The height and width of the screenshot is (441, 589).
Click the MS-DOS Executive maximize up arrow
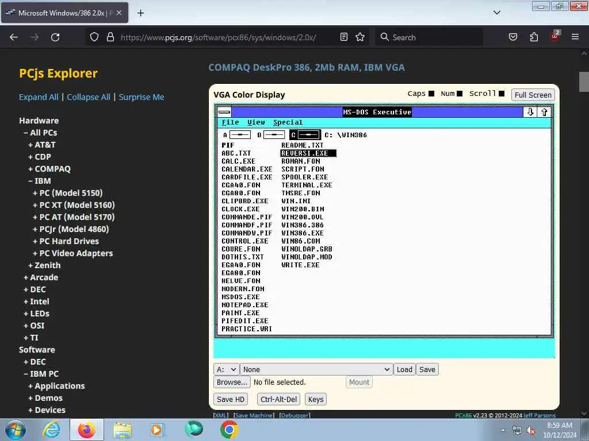pos(544,112)
